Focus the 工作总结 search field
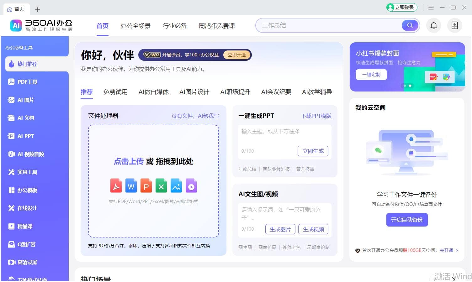The image size is (472, 282). point(329,25)
